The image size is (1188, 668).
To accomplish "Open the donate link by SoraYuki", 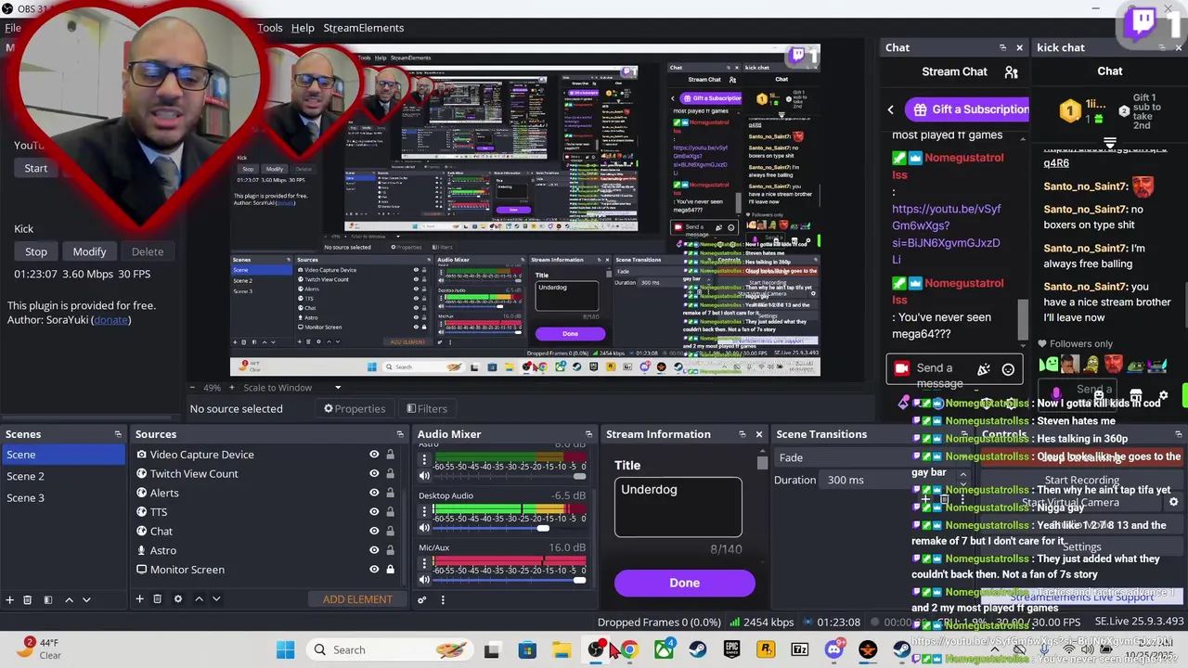I will point(110,320).
